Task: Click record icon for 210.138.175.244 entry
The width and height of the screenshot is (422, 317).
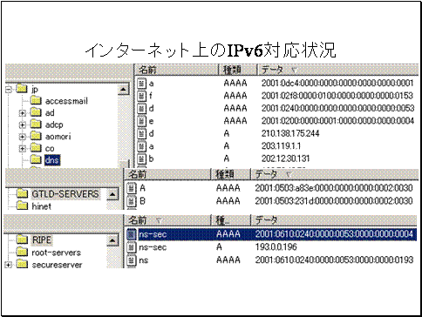Action: click(141, 133)
